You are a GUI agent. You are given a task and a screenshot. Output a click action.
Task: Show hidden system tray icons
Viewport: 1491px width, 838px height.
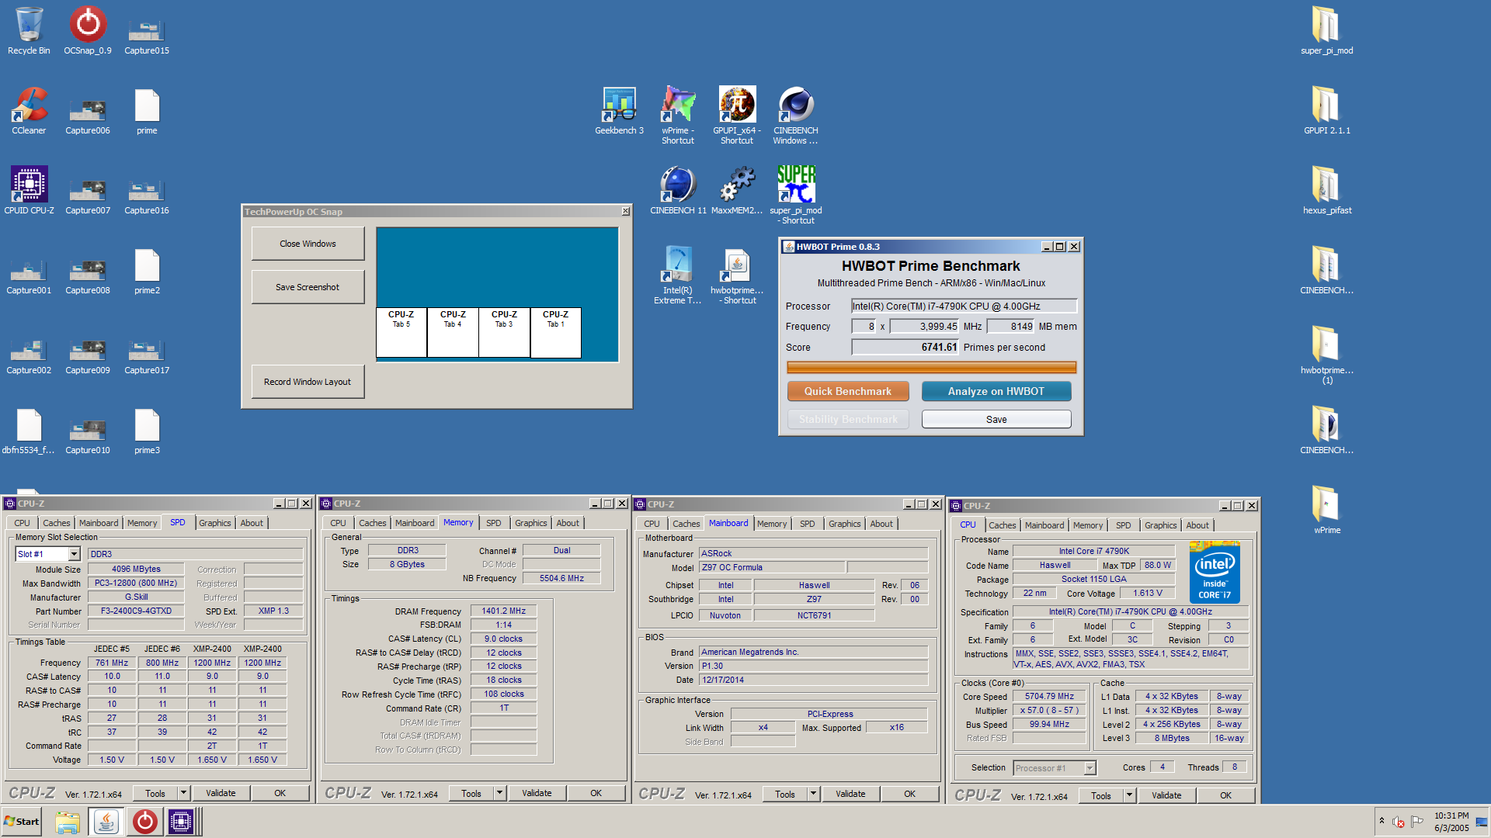click(x=1382, y=821)
